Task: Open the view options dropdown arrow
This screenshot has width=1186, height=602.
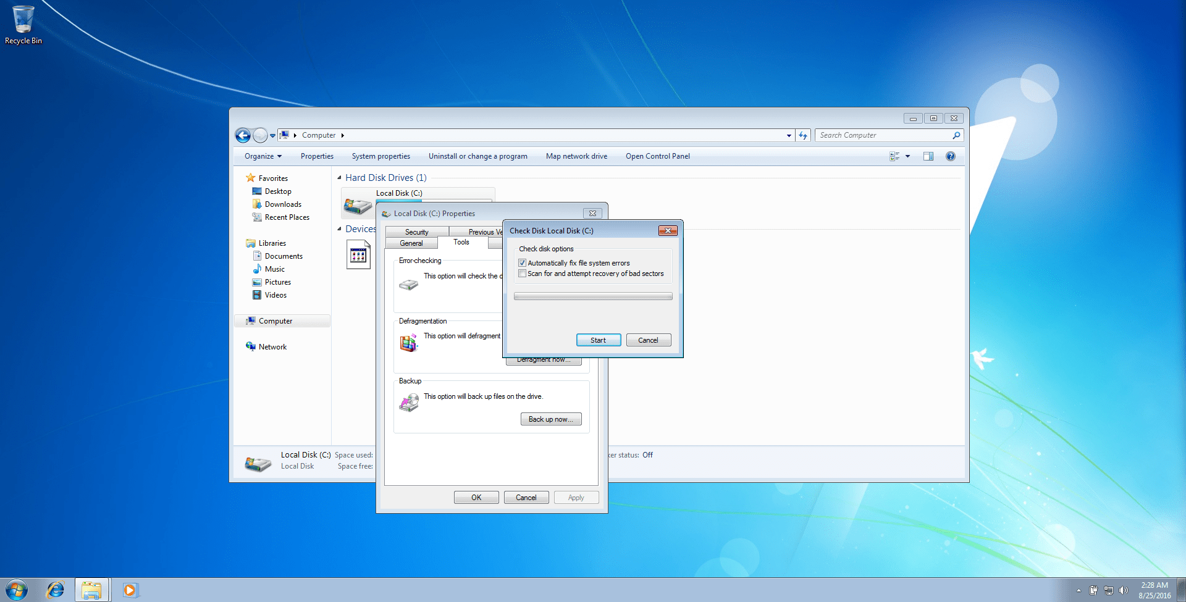Action: click(907, 156)
